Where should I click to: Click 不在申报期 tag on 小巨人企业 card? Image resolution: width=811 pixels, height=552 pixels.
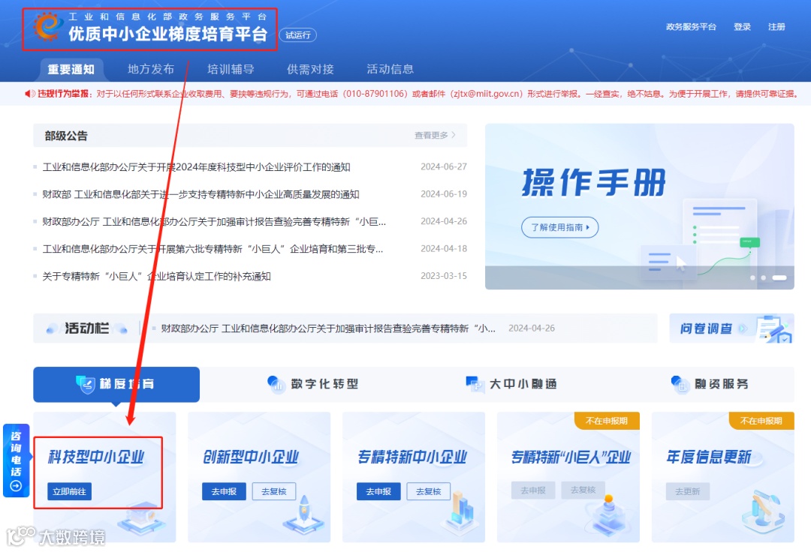pos(606,421)
